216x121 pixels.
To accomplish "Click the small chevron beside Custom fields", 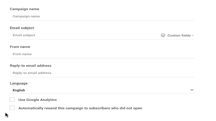I will pos(193,35).
